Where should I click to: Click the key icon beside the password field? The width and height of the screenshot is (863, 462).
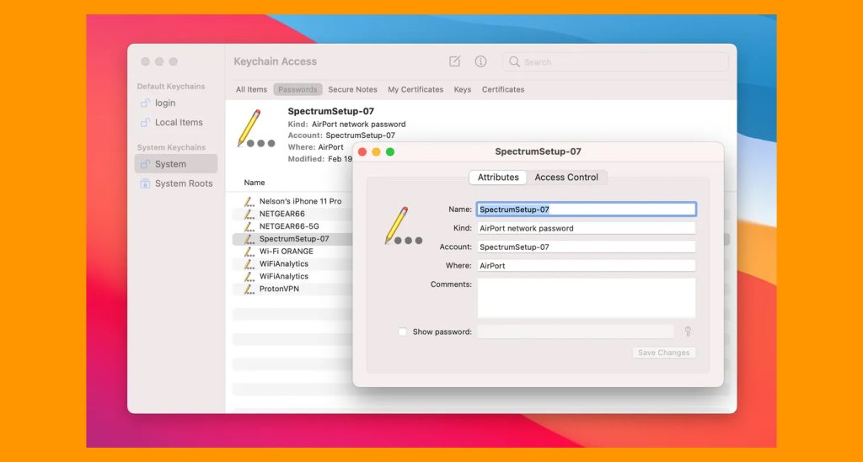click(x=688, y=332)
